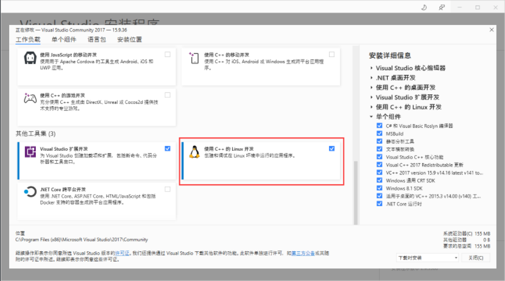The width and height of the screenshot is (505, 281).
Task: Click the 要求的总空间 155 MB text
Action: tap(467, 246)
